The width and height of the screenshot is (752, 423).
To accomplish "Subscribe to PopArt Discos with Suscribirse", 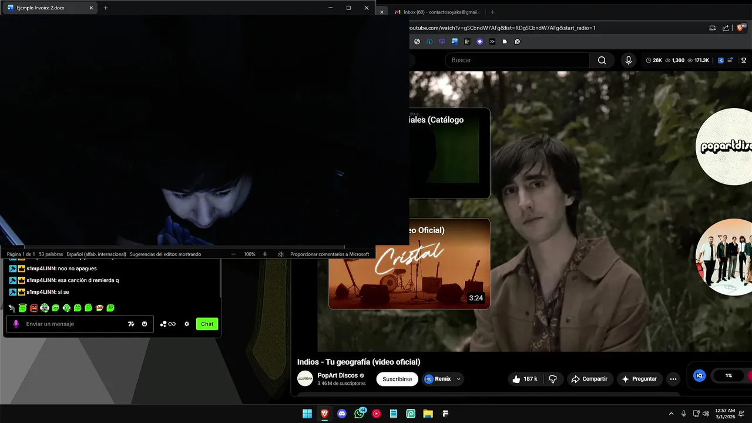I will (397, 379).
